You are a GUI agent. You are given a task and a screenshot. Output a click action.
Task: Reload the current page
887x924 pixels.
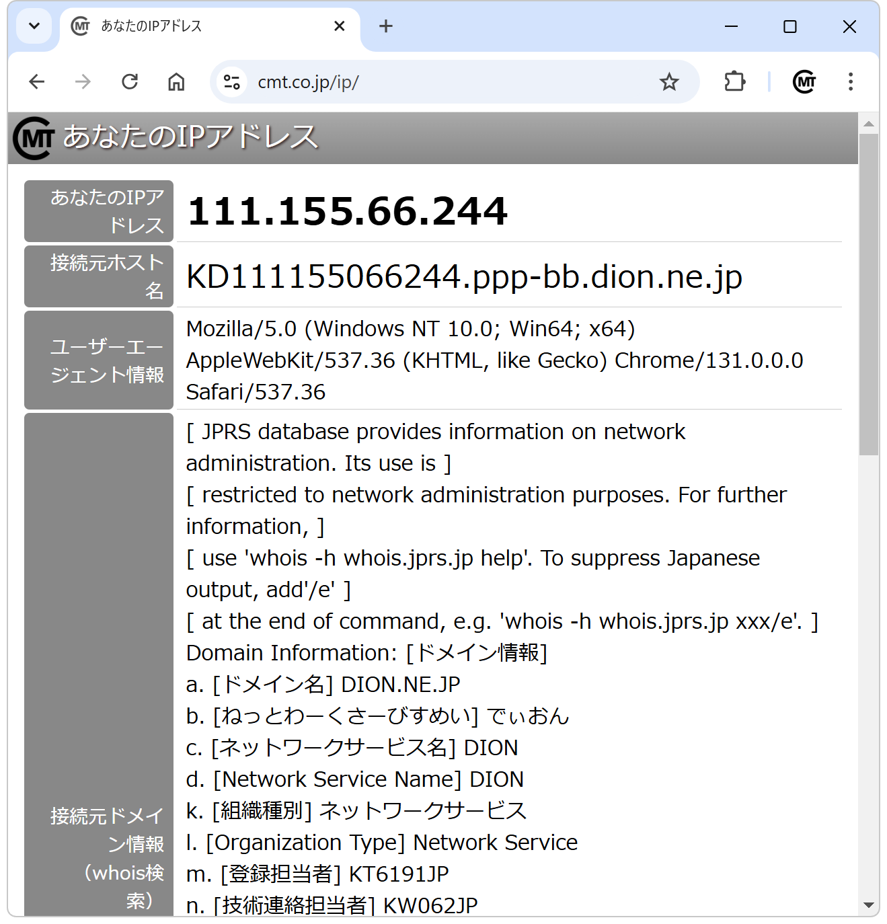click(x=130, y=82)
